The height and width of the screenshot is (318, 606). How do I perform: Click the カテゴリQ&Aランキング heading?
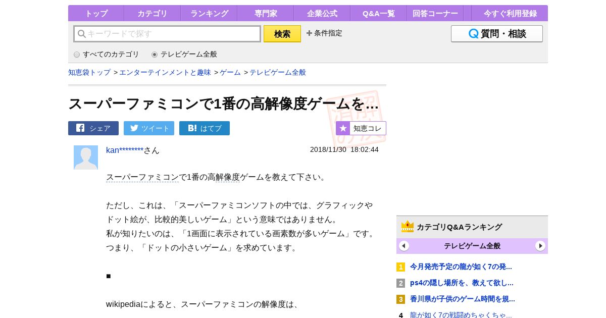click(459, 227)
